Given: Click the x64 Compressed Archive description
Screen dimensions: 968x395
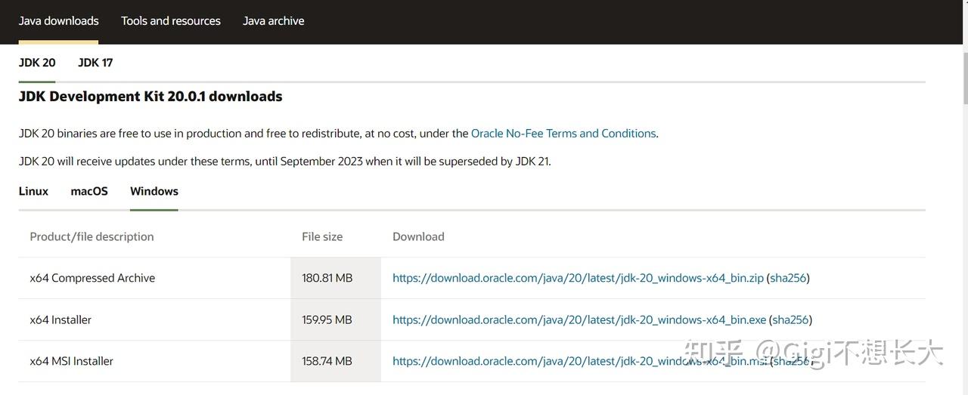Looking at the screenshot, I should click(92, 278).
